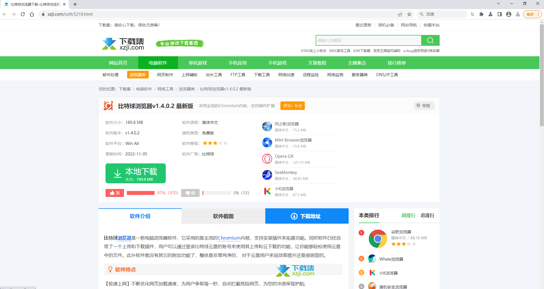
Task: Click the 本地下载 download button
Action: (136, 173)
